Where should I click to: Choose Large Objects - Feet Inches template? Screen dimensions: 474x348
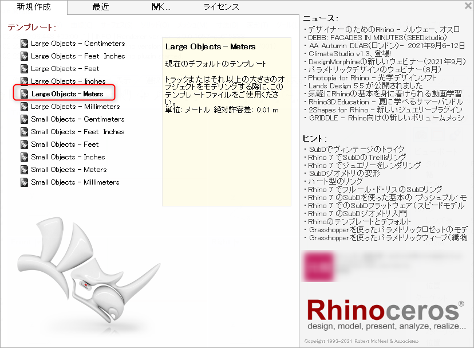78,56
